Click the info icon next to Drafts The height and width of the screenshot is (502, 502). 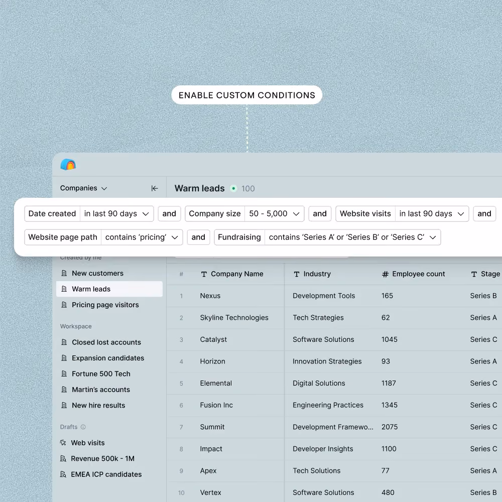tap(83, 427)
